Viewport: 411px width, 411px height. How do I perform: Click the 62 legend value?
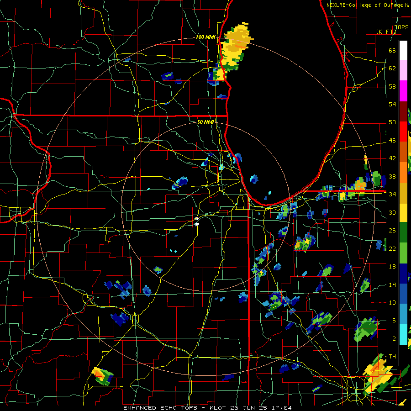392,68
